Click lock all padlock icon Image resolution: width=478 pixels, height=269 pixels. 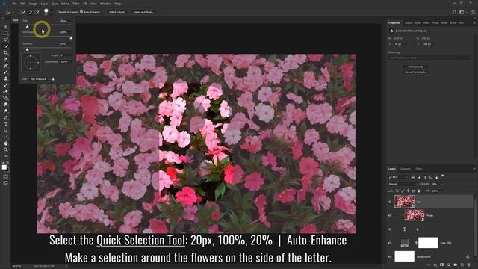pos(419,191)
